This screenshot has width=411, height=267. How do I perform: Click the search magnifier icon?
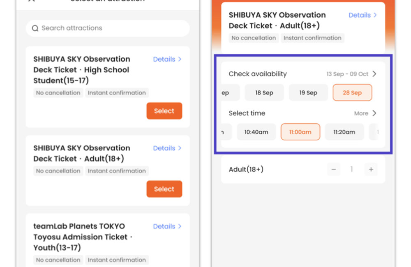(35, 28)
